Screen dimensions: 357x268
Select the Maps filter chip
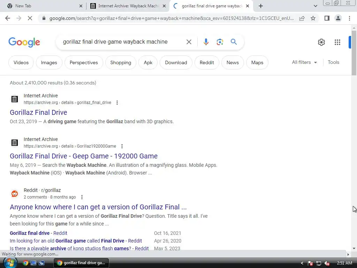(257, 62)
